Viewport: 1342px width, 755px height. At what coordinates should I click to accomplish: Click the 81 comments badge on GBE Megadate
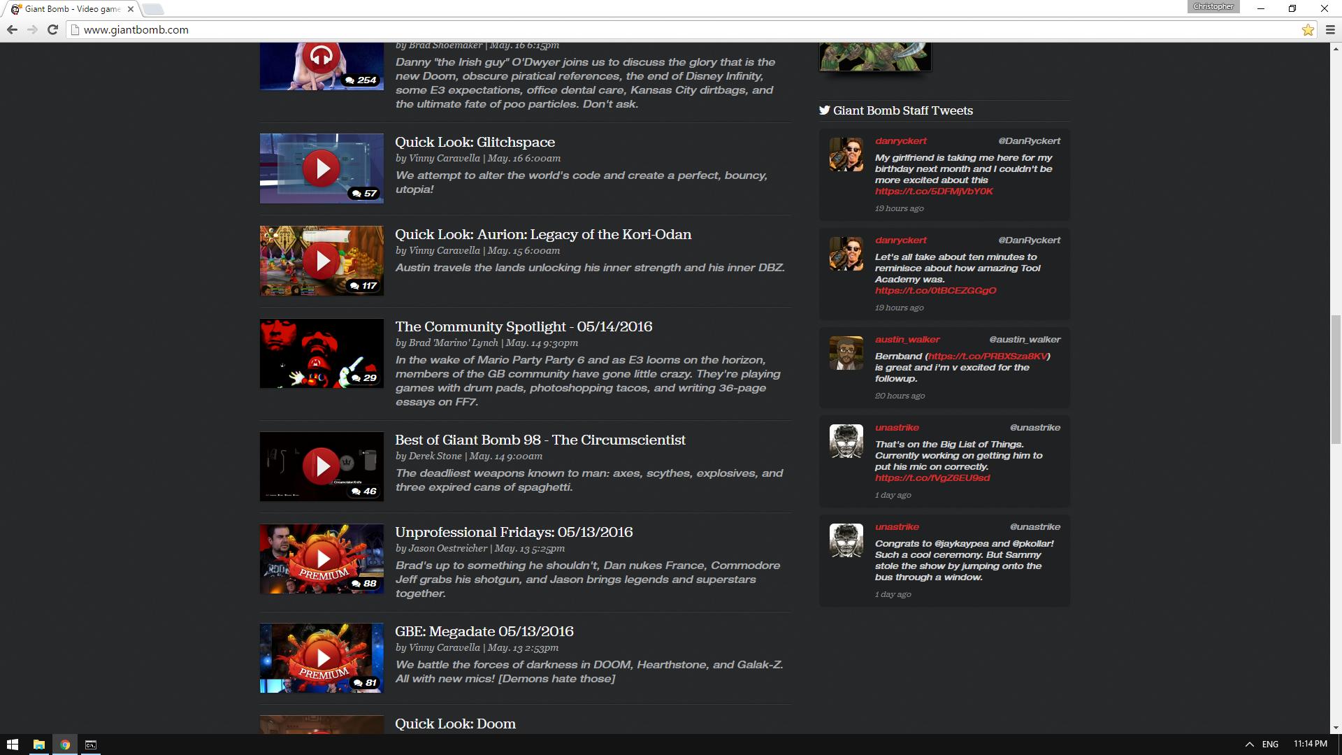[x=365, y=683]
